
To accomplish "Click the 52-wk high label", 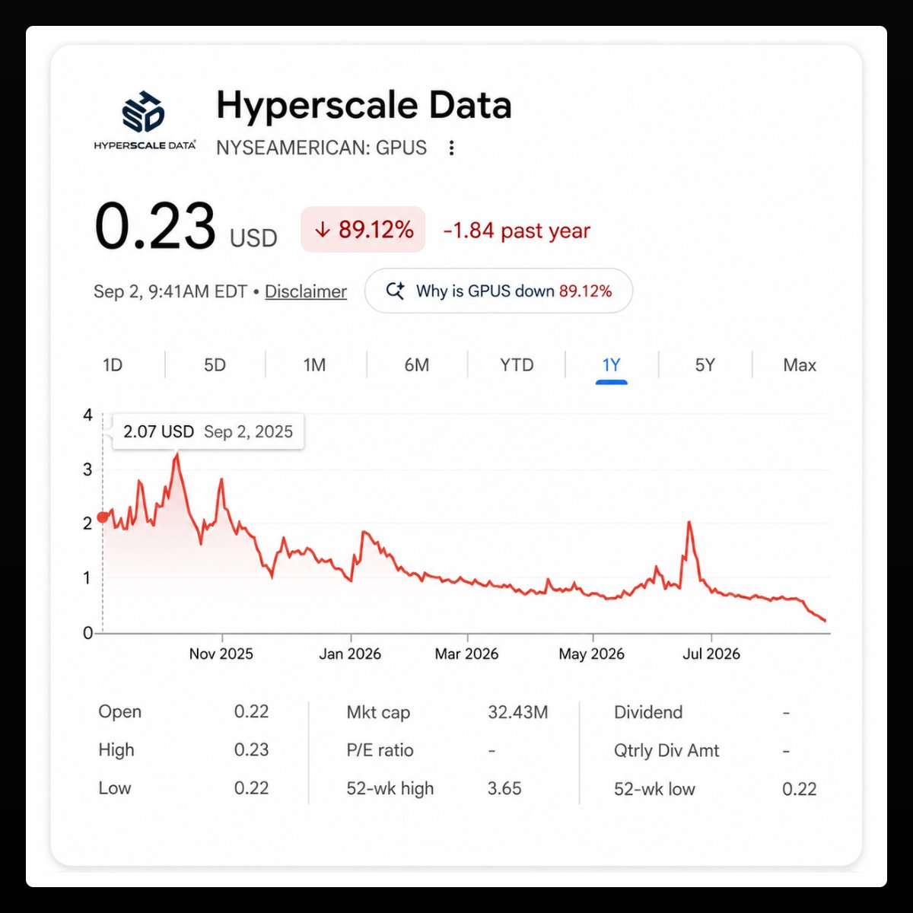I will [x=390, y=788].
